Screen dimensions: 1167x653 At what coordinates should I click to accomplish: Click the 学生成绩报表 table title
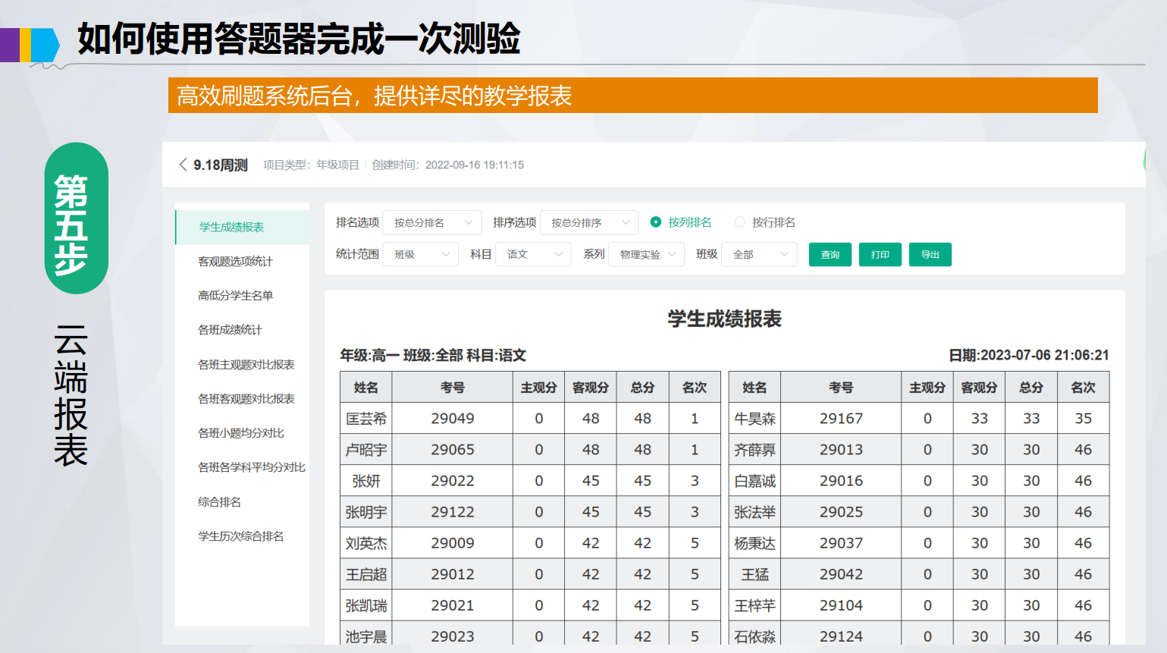[725, 319]
